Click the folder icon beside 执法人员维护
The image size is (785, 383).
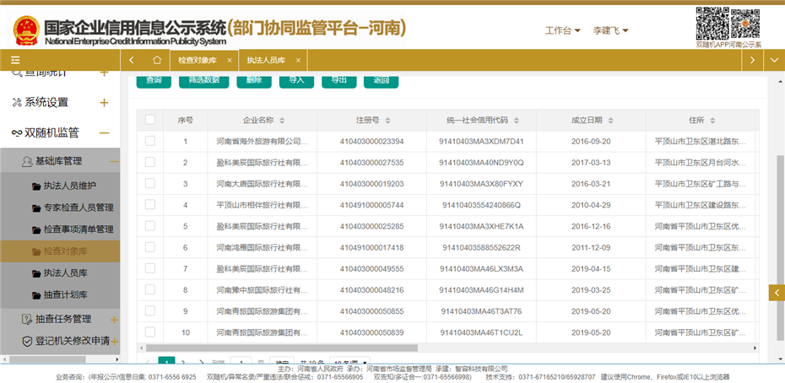35,186
